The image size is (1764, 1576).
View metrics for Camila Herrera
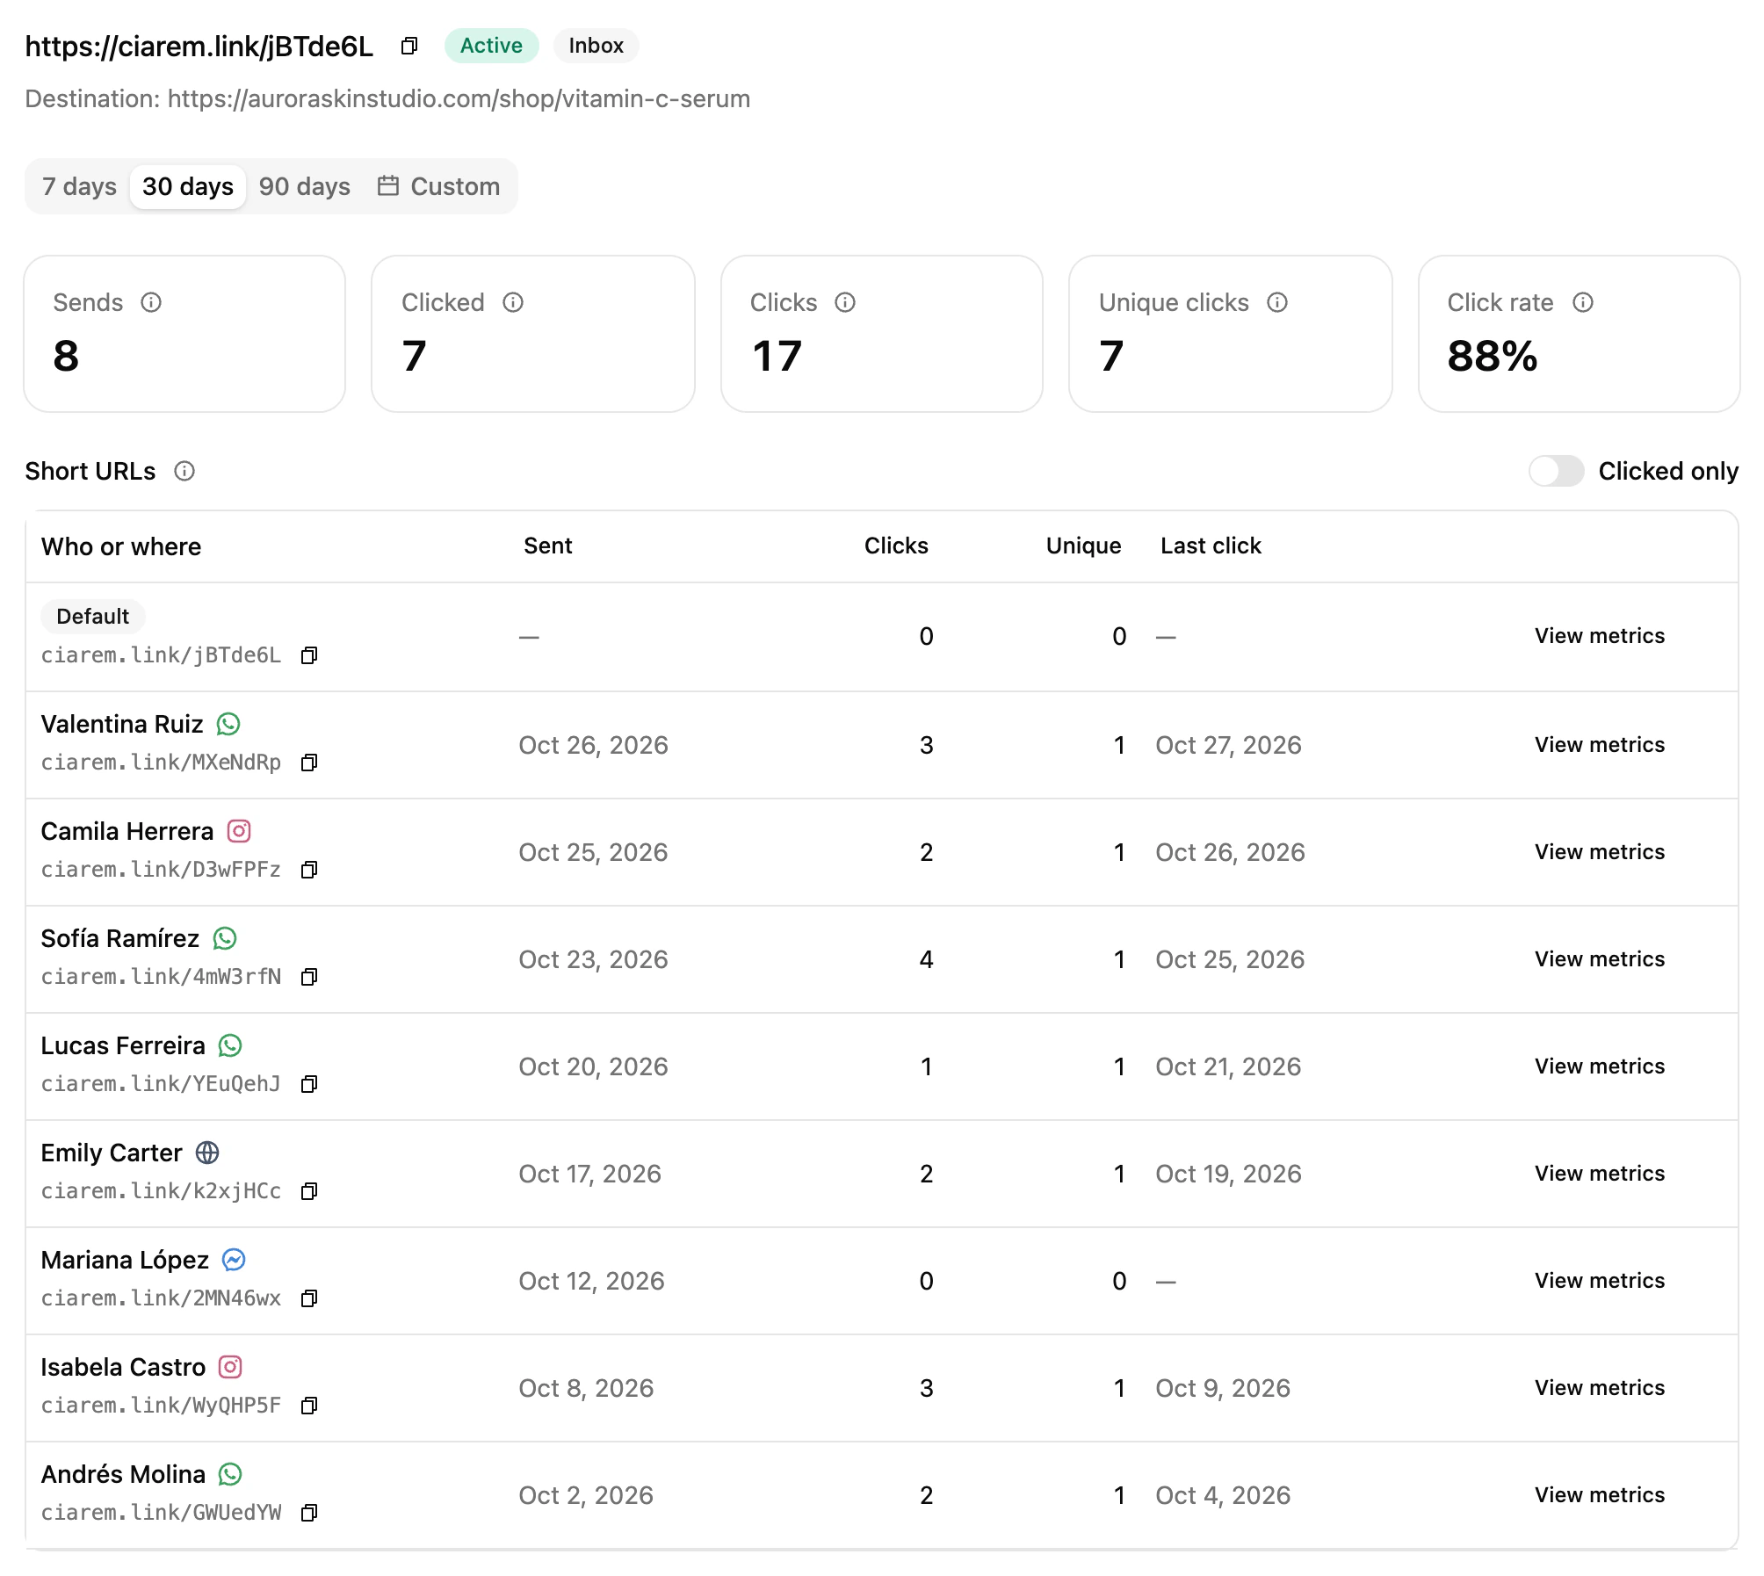pos(1600,852)
